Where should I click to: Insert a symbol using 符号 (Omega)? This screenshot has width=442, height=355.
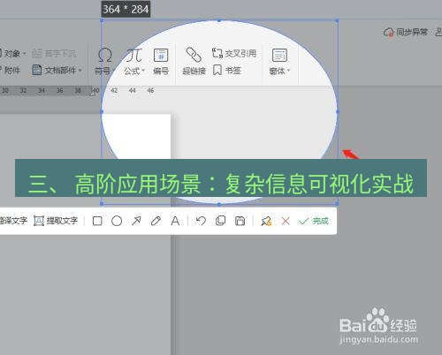pyautogui.click(x=104, y=62)
